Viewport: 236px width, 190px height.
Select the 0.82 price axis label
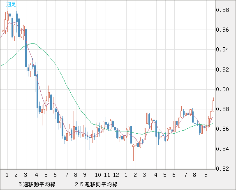click(x=222, y=169)
